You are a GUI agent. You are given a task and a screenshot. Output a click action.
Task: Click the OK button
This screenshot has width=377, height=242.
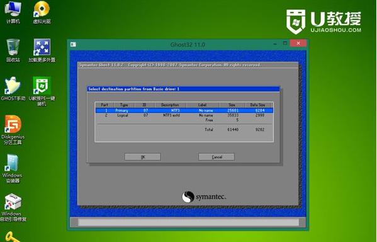tap(143, 157)
